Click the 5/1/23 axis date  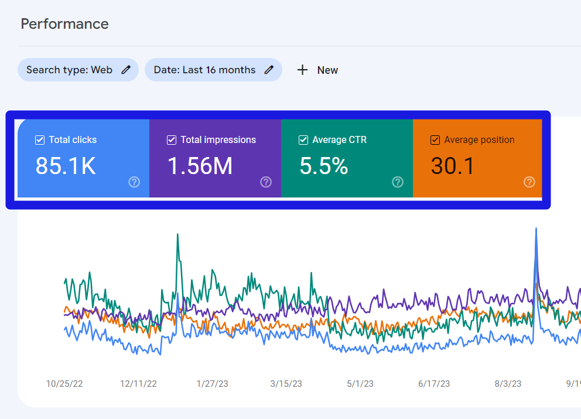point(360,384)
